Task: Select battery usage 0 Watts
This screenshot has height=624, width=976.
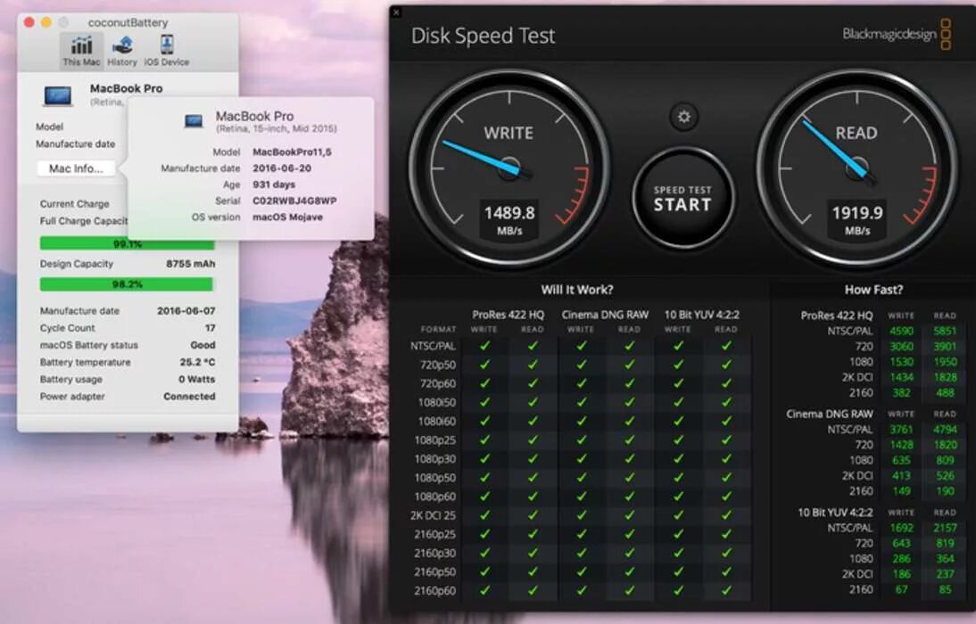Action: pos(196,379)
